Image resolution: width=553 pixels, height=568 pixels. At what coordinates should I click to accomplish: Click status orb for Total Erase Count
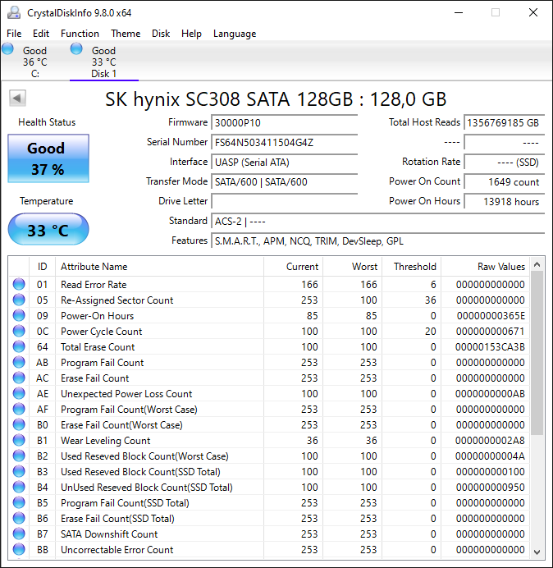point(19,346)
